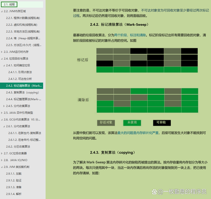Viewport: 211px width, 199px height.
Task: Click the 清除后 diagram label
Action: pos(83,100)
